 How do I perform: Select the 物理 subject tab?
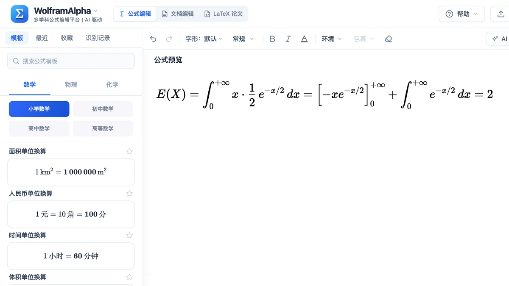click(71, 85)
